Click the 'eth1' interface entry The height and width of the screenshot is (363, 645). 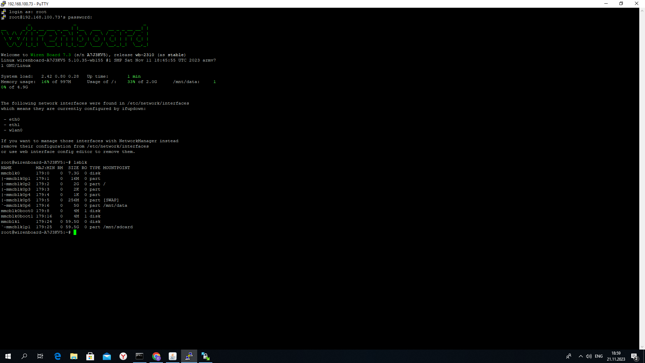tap(14, 125)
